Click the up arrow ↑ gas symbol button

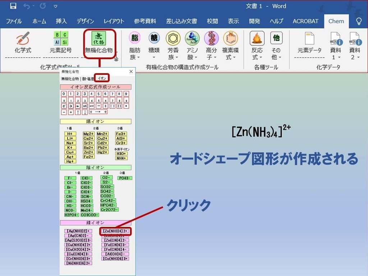point(78,112)
